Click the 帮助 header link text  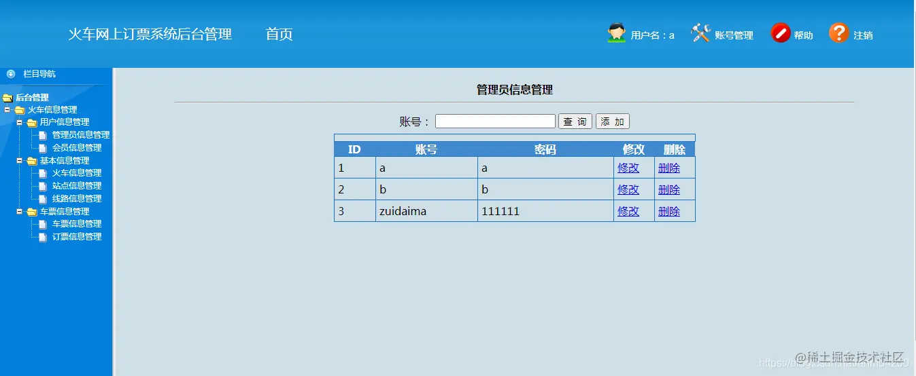click(x=803, y=35)
